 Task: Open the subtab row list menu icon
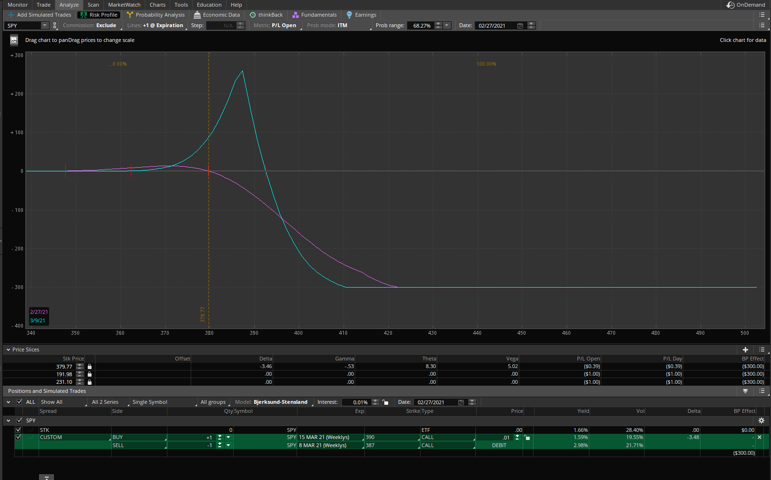click(x=762, y=15)
